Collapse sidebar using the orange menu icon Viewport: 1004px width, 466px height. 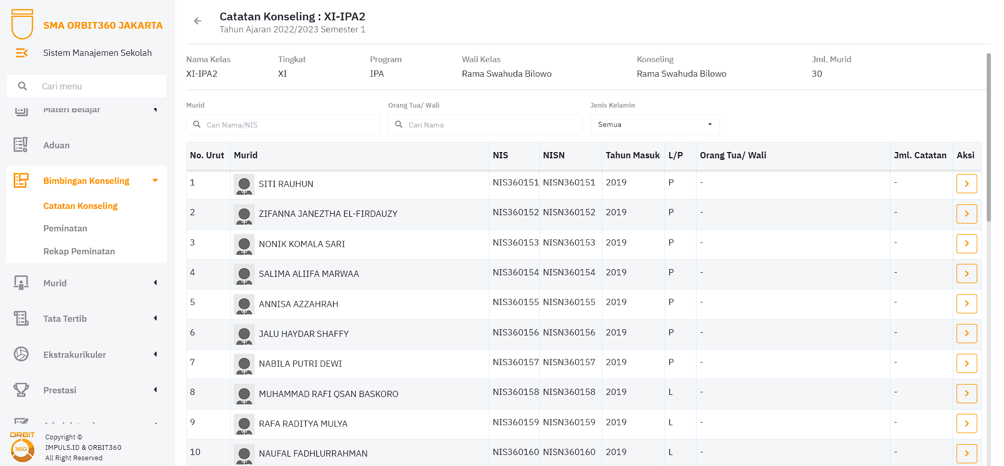tap(21, 53)
